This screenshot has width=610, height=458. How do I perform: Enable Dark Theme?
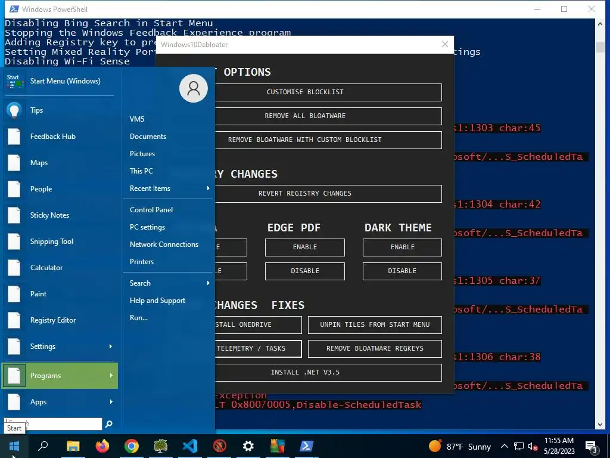402,247
